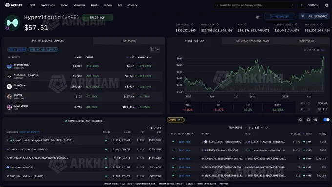Viewport: 332px width, 187px height.
Task: Click the transfers page number box
Action: click(x=249, y=128)
